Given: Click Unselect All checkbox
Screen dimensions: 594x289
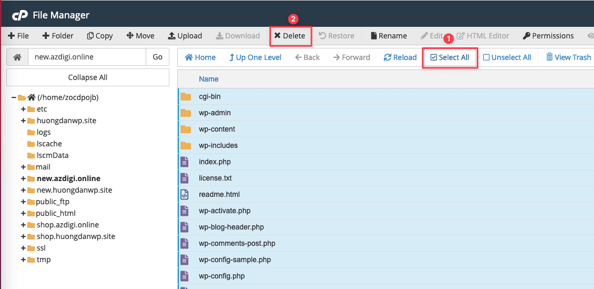Looking at the screenshot, I should 487,57.
